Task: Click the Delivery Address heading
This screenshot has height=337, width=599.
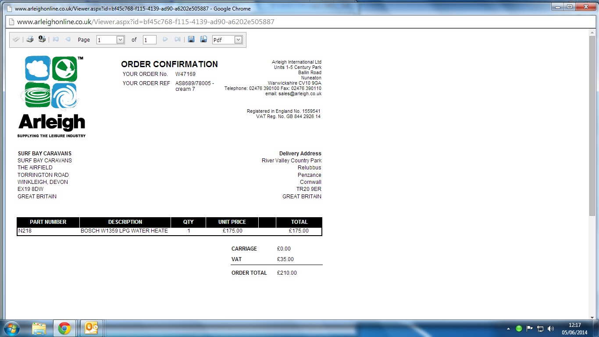Action: (x=300, y=154)
